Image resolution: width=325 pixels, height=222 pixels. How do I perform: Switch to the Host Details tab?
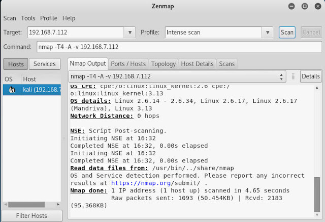[197, 64]
